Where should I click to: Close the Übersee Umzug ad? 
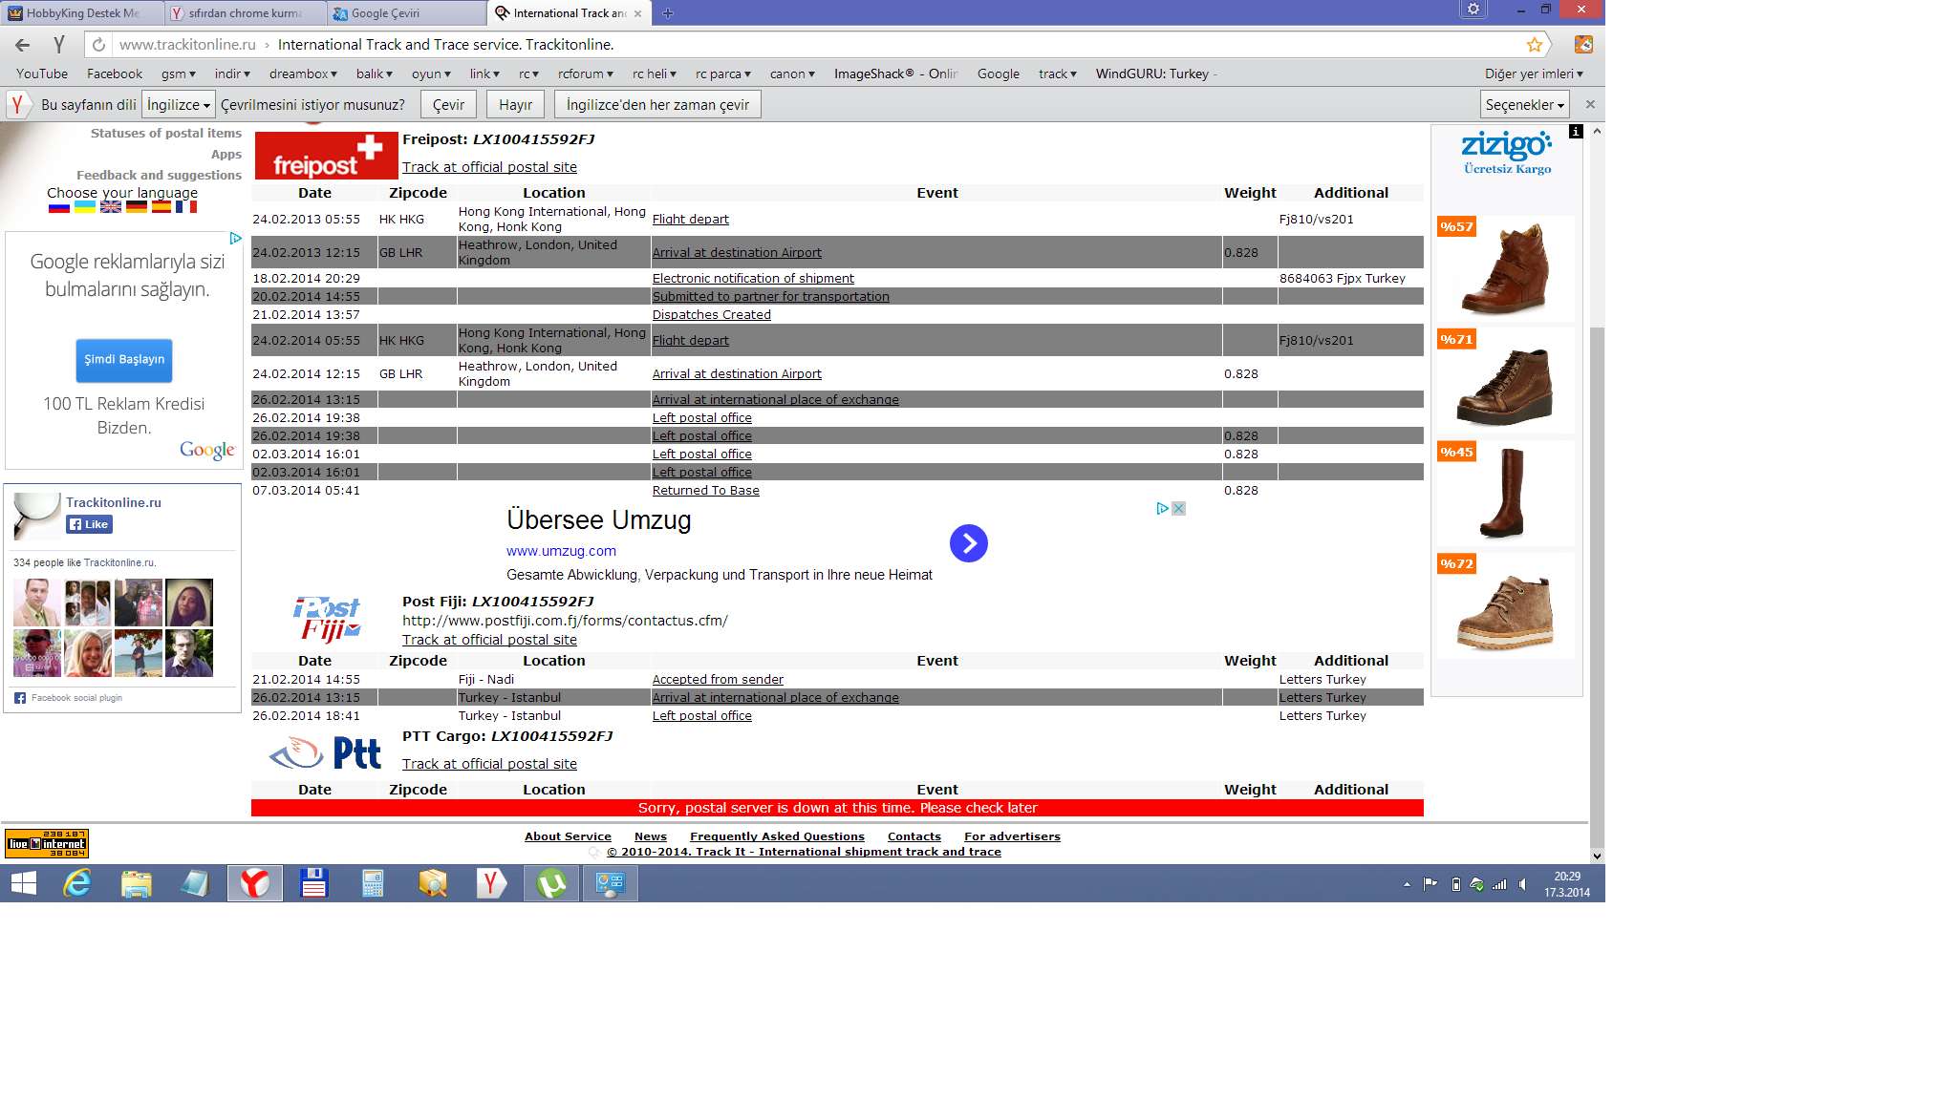point(1179,509)
